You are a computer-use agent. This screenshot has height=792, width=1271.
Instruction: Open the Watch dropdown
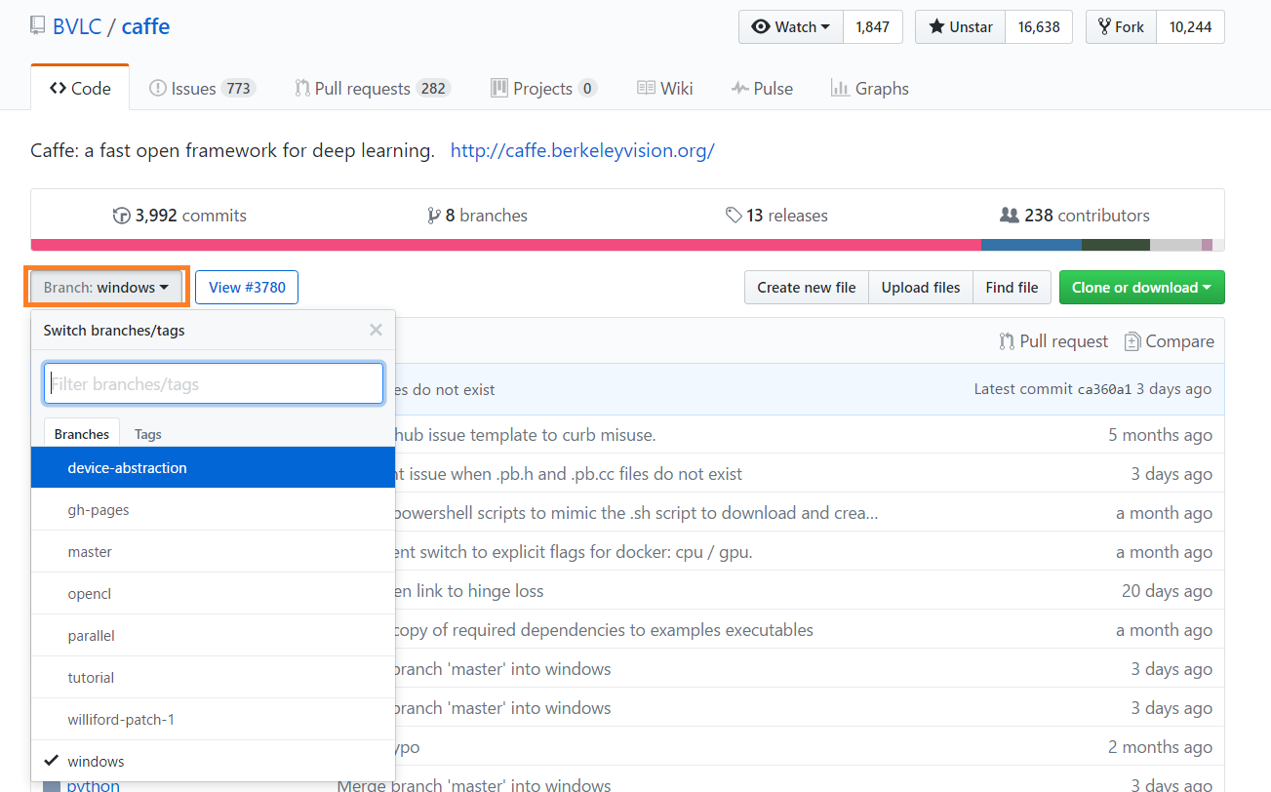791,27
